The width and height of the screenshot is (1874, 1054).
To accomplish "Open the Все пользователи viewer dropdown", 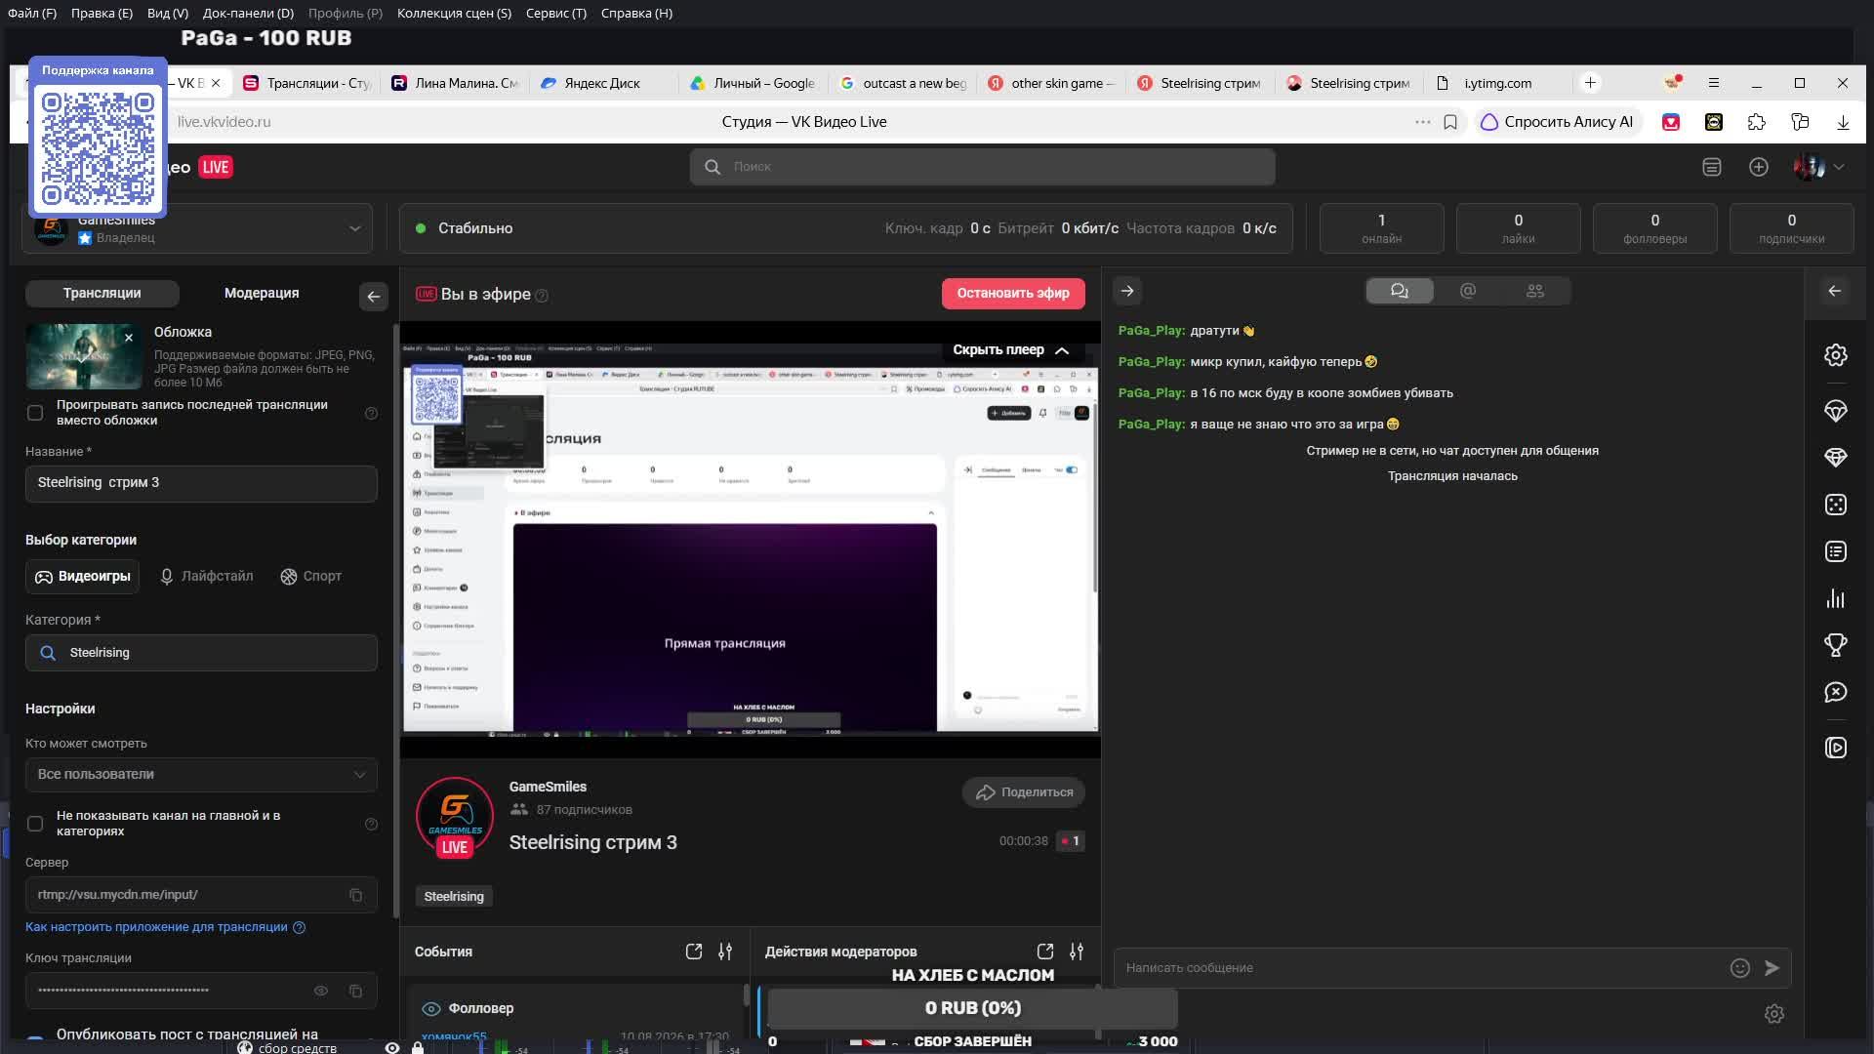I will point(201,775).
